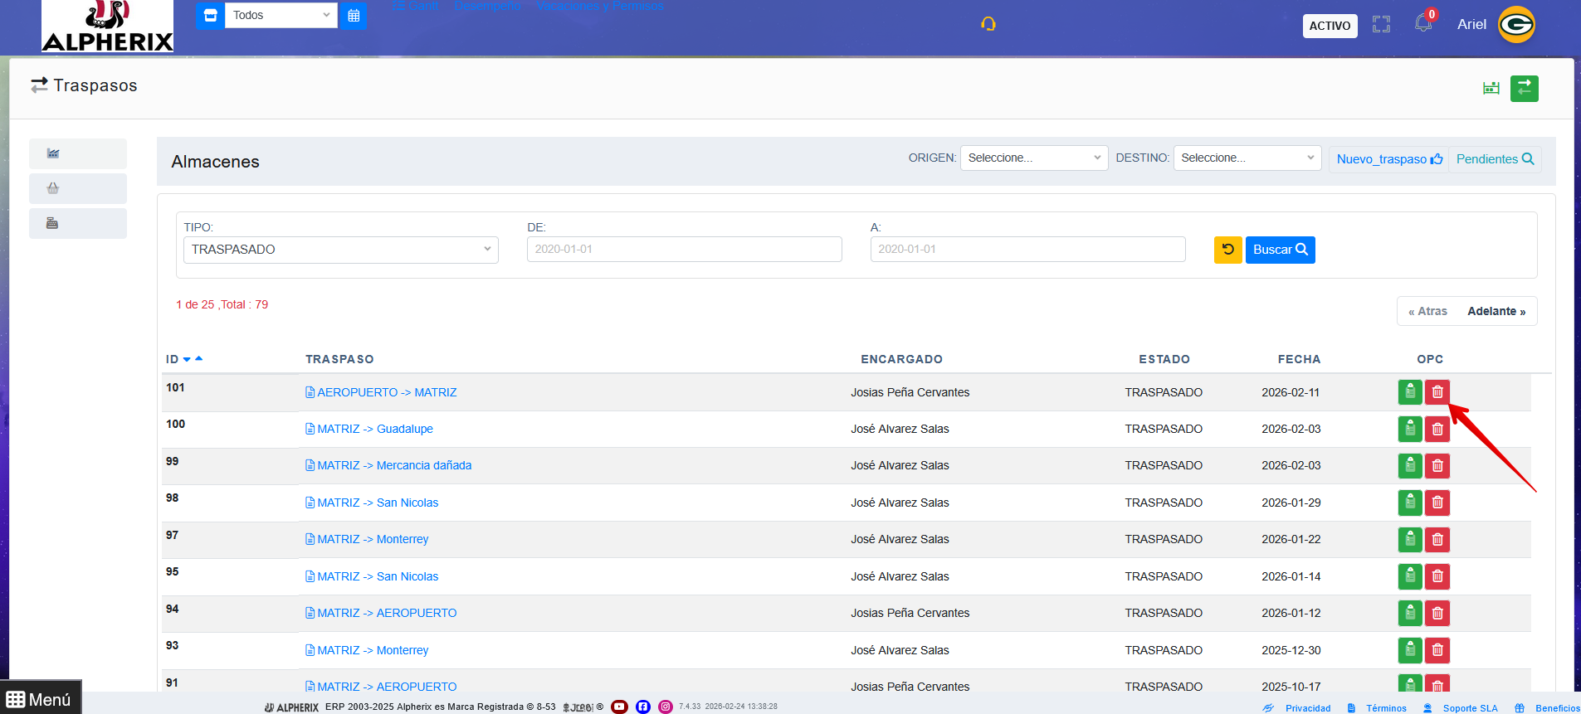Viewport: 1581px width, 714px height.
Task: Open green document icon for transfer 100
Action: tap(1409, 429)
